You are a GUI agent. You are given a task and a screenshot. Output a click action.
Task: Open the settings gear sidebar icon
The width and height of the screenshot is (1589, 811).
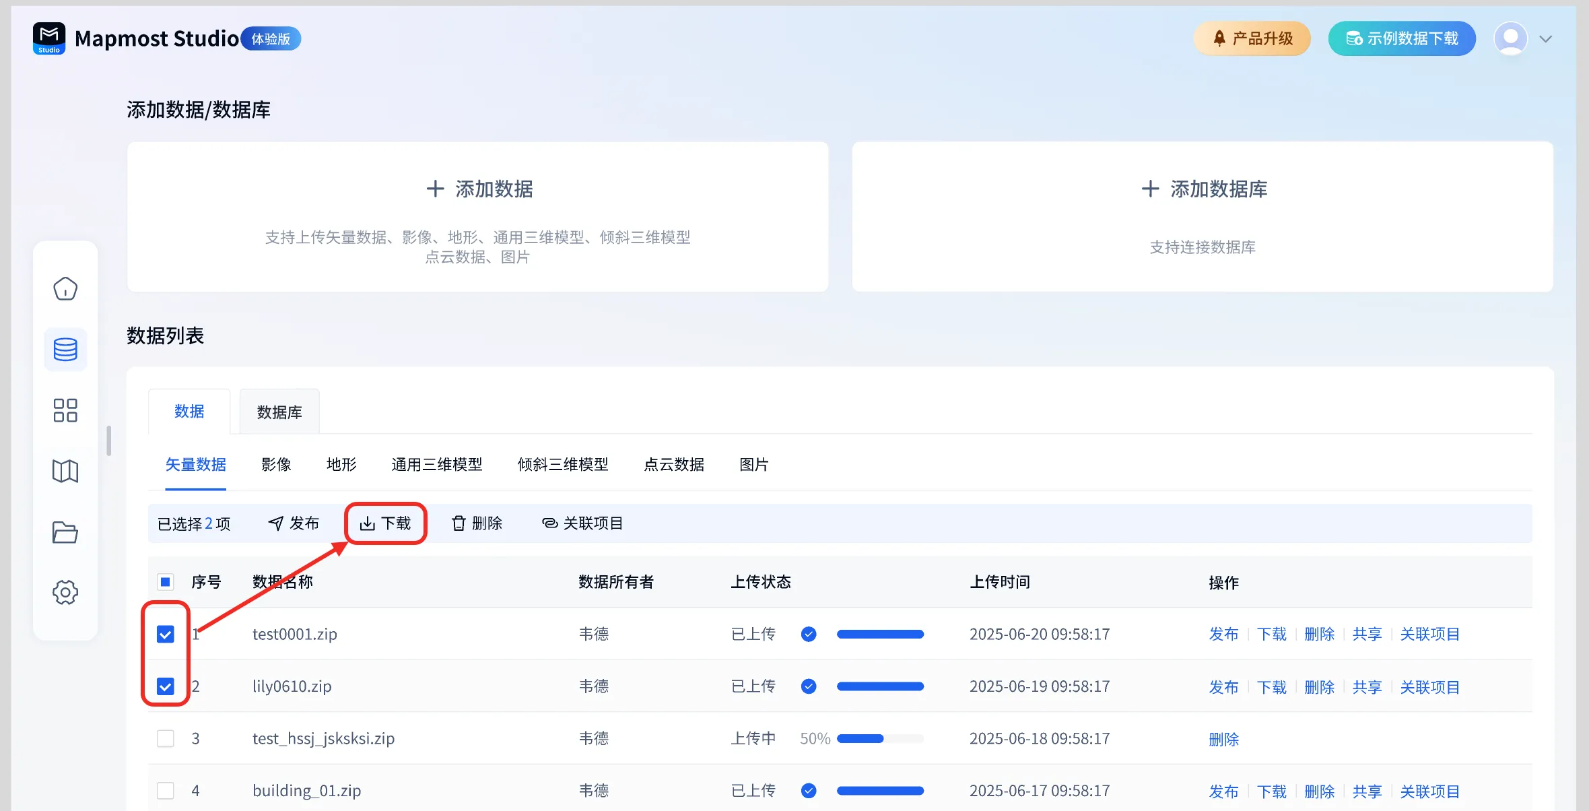click(65, 593)
